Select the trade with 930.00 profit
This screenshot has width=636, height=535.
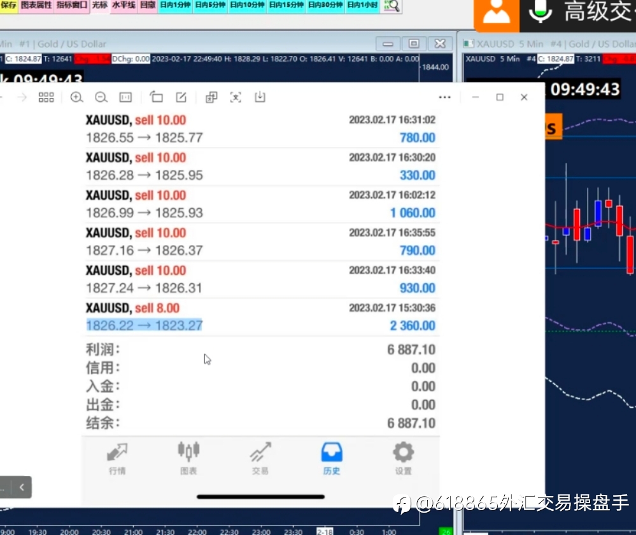coord(260,280)
